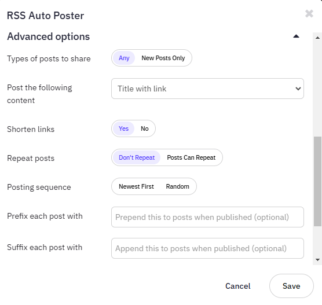The width and height of the screenshot is (322, 305).
Task: Focus the Suffix each post with field
Action: [x=207, y=248]
